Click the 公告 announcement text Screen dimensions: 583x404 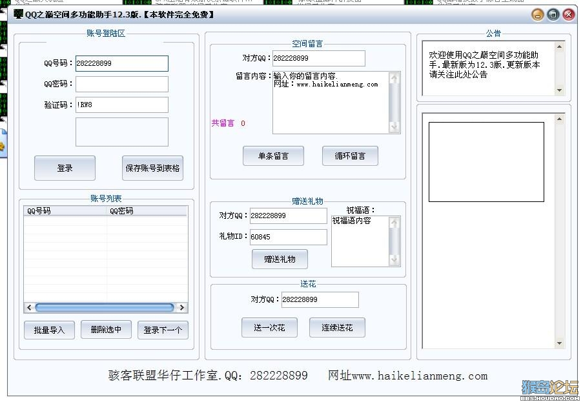[x=484, y=65]
